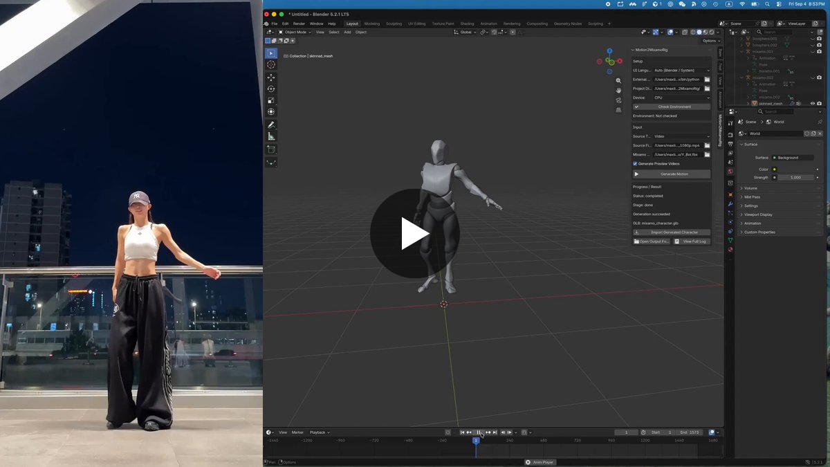
Task: Click the viewport pan hand icon
Action: click(618, 91)
